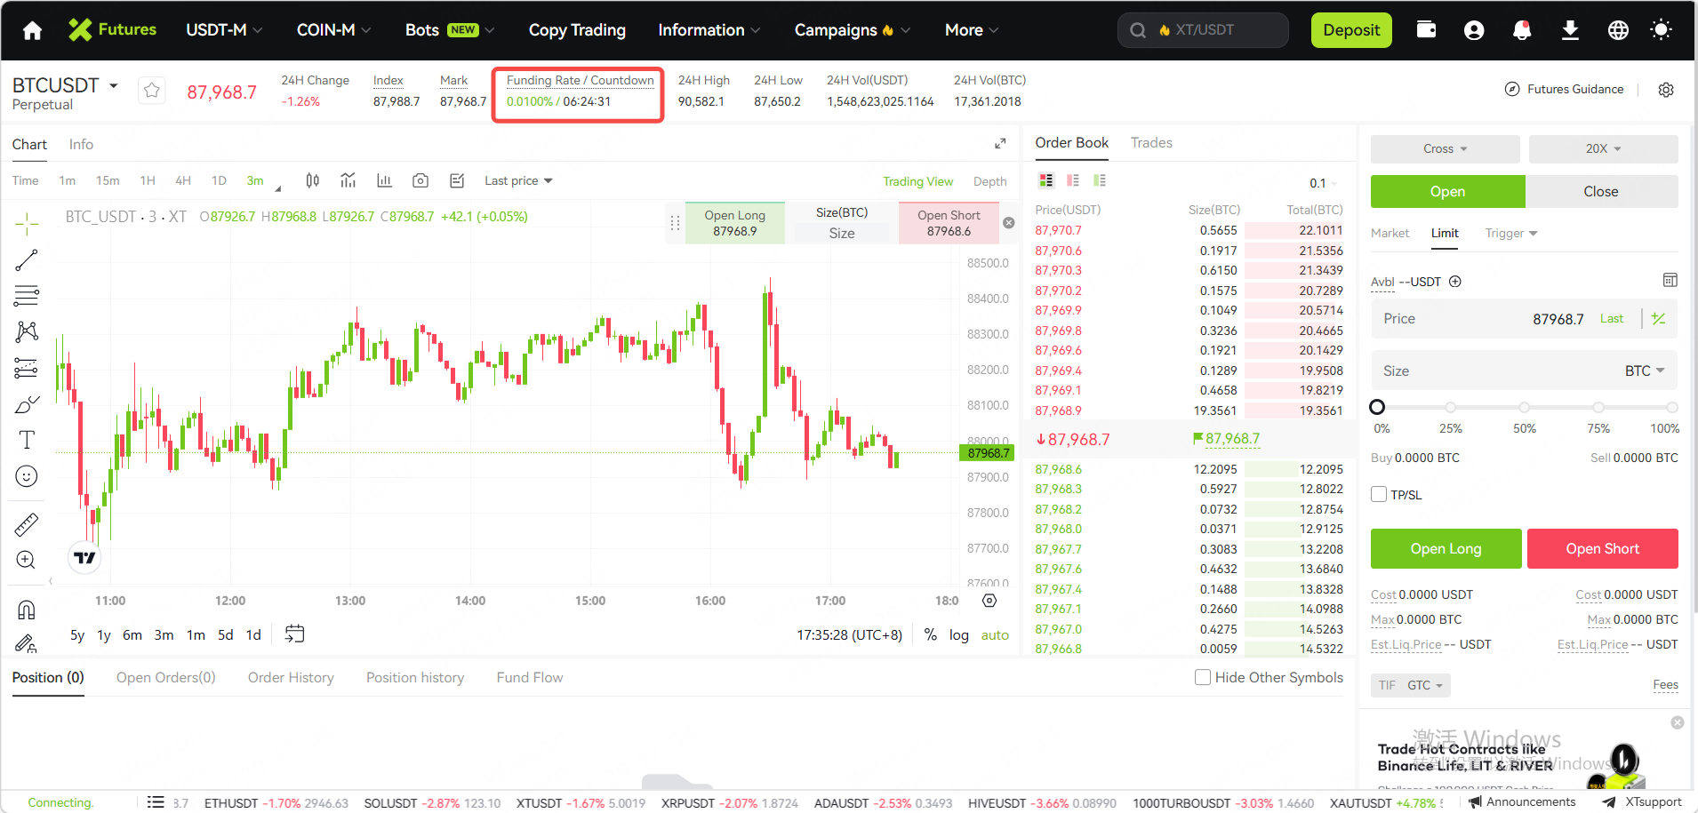Image resolution: width=1698 pixels, height=813 pixels.
Task: Check Hide Other Symbols
Action: tap(1203, 678)
